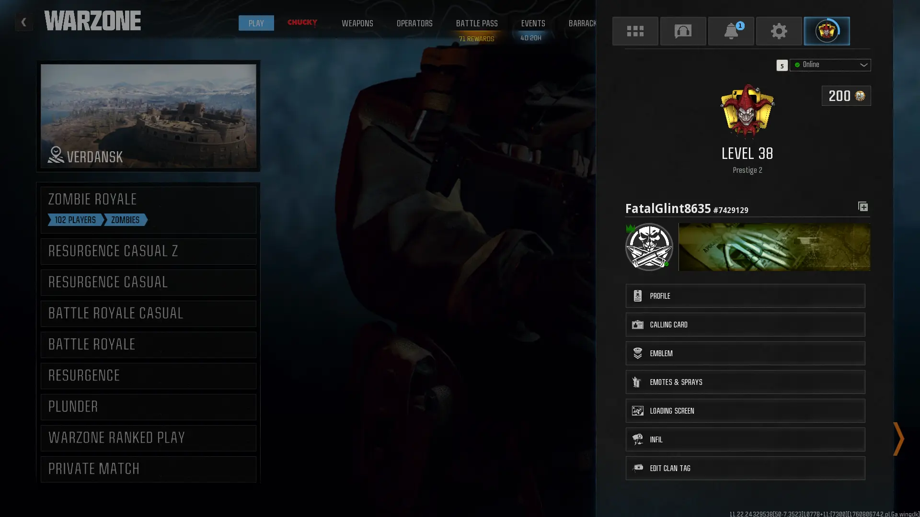Viewport: 920px width, 517px height.
Task: Open the Battle Pass tab
Action: click(x=476, y=23)
